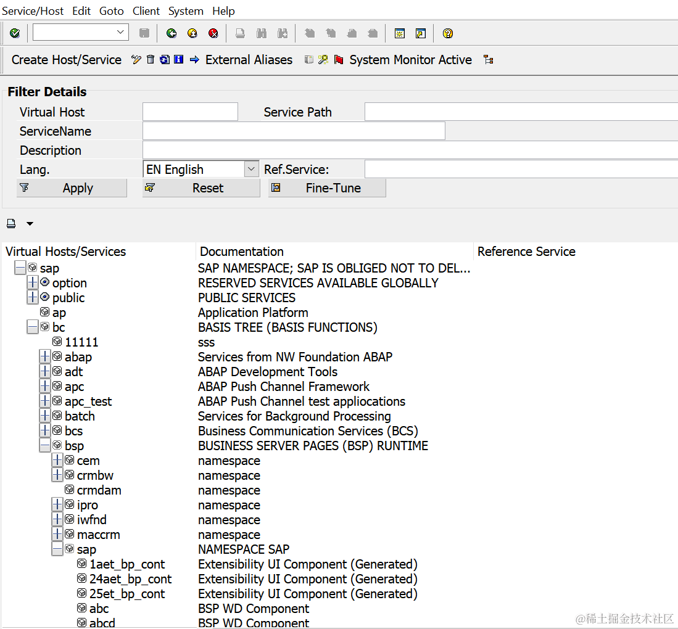Click System Monitor Active
The width and height of the screenshot is (678, 629).
(410, 60)
